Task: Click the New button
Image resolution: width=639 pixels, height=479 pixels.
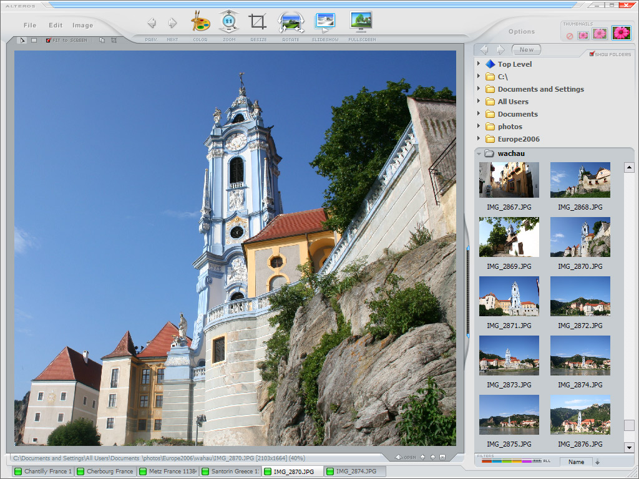Action: coord(527,50)
